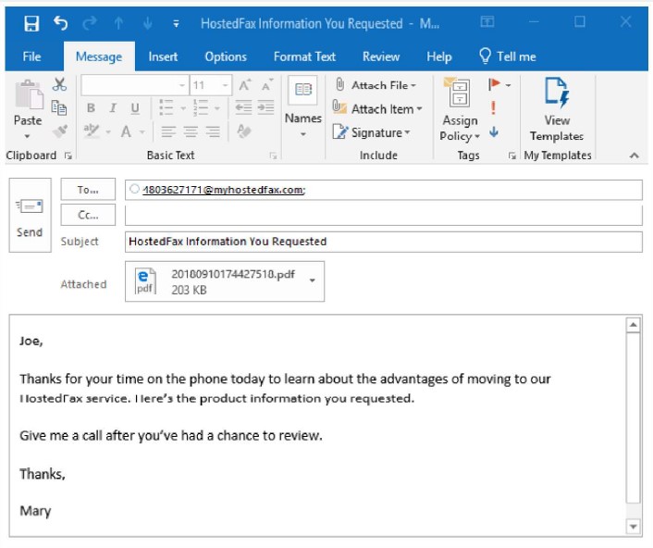Switch to the Message tab
The width and height of the screenshot is (653, 548).
coord(99,56)
